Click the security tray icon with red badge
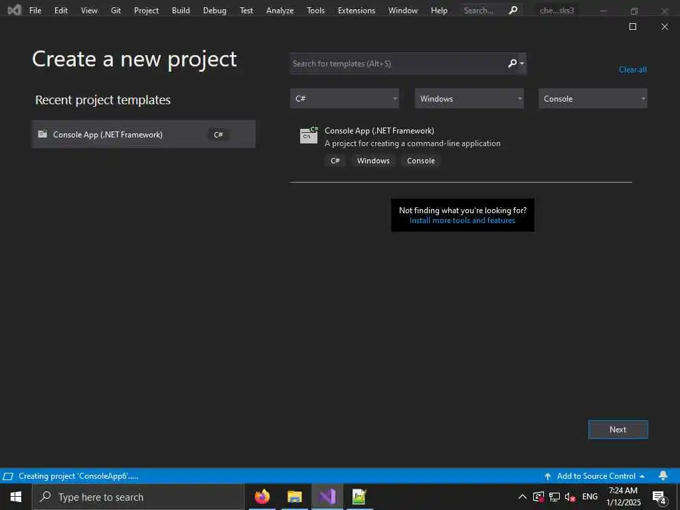 click(x=538, y=497)
